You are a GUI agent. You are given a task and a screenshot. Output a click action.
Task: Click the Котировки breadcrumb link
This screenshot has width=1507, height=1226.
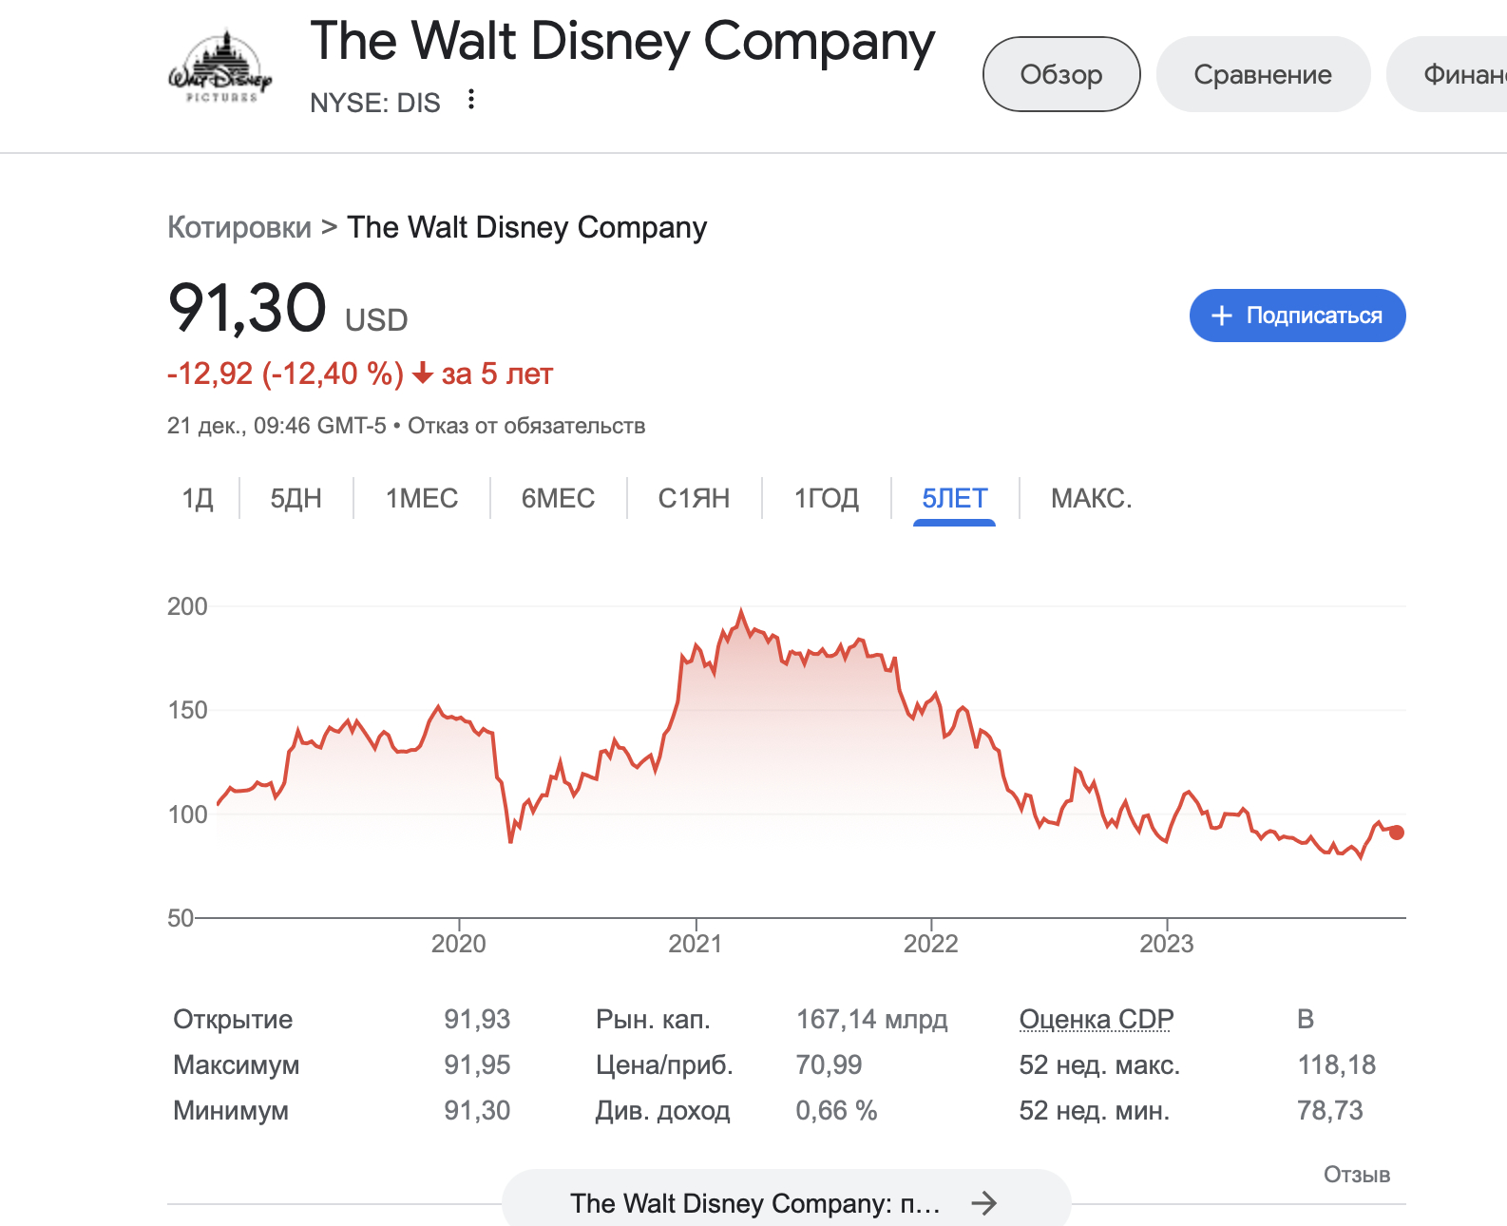239,227
